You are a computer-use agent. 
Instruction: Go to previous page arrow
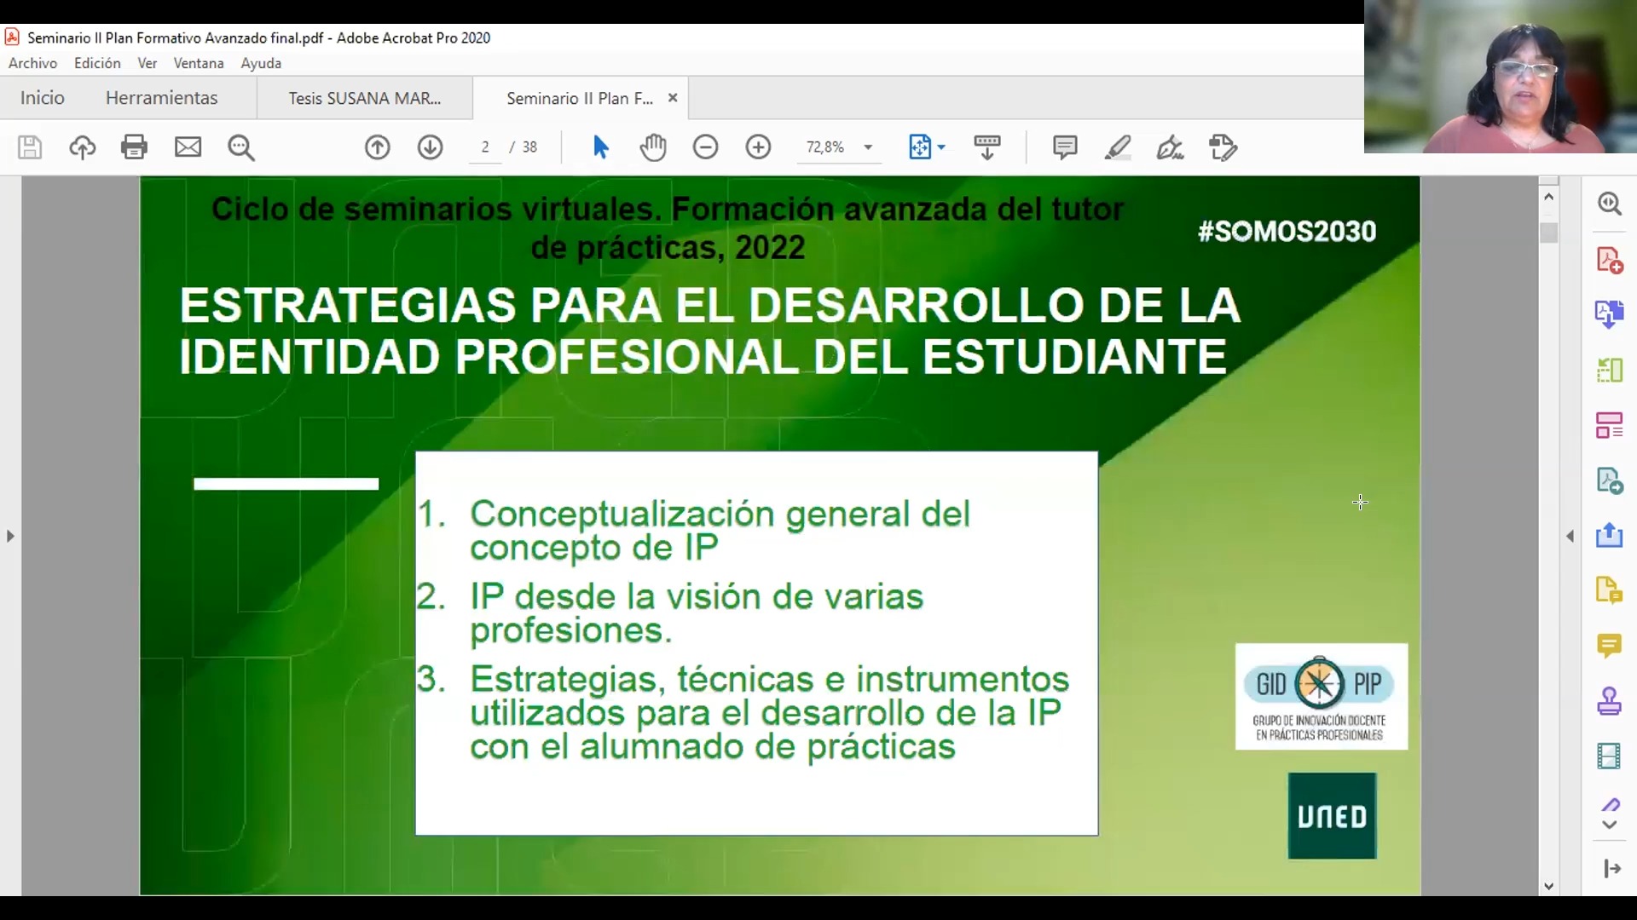[x=377, y=147]
